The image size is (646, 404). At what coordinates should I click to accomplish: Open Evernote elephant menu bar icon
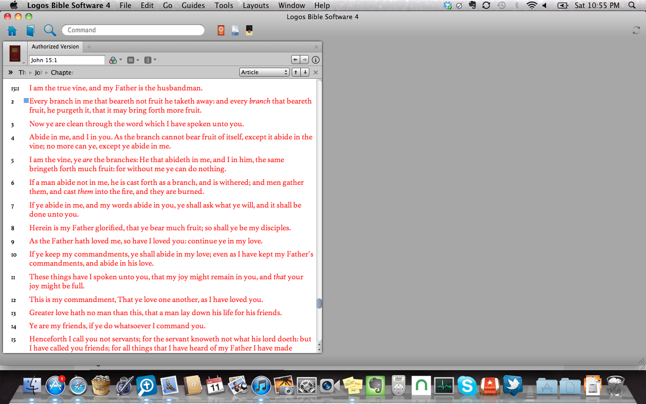472,6
